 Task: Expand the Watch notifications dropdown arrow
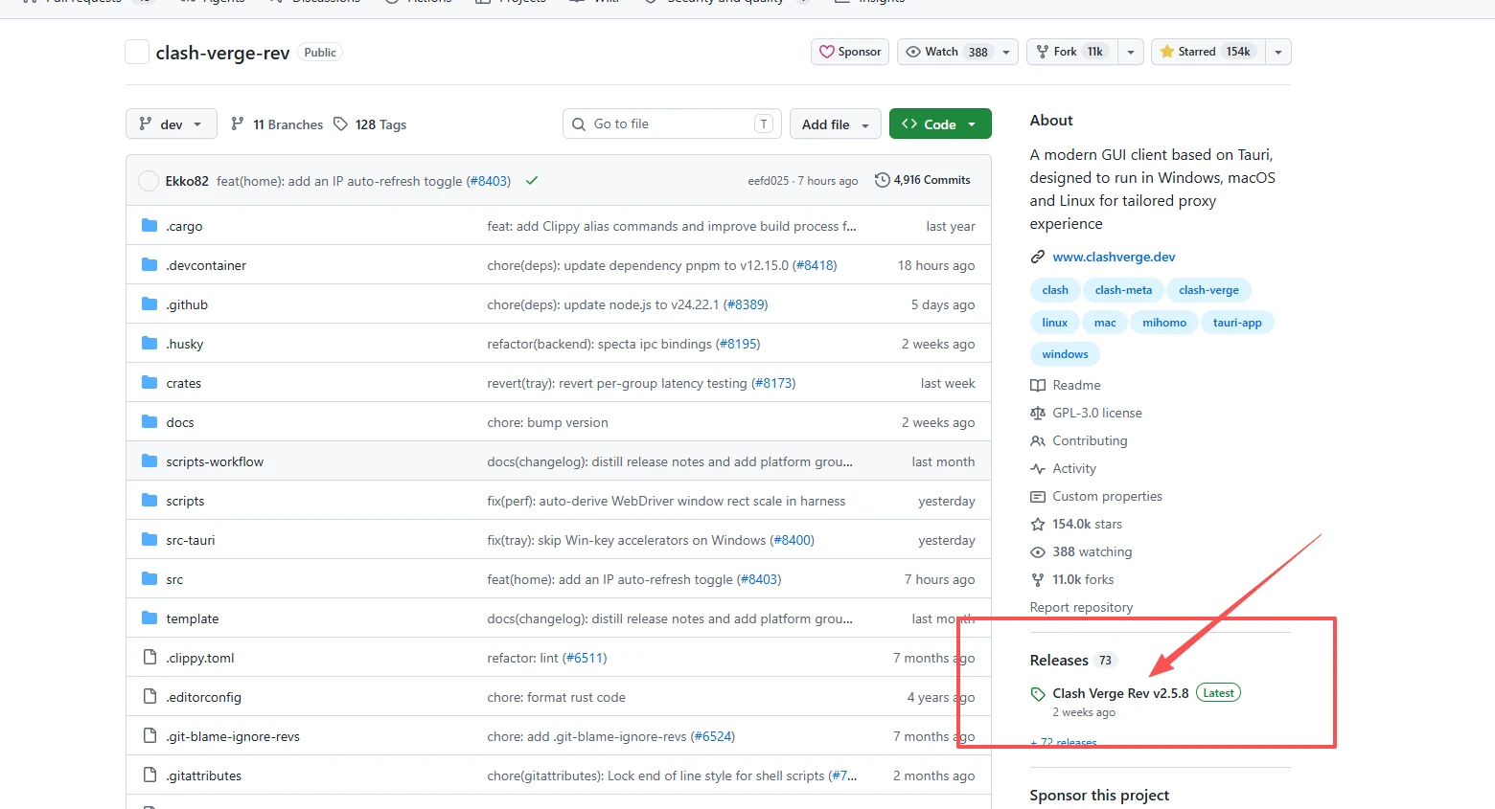pos(1005,53)
